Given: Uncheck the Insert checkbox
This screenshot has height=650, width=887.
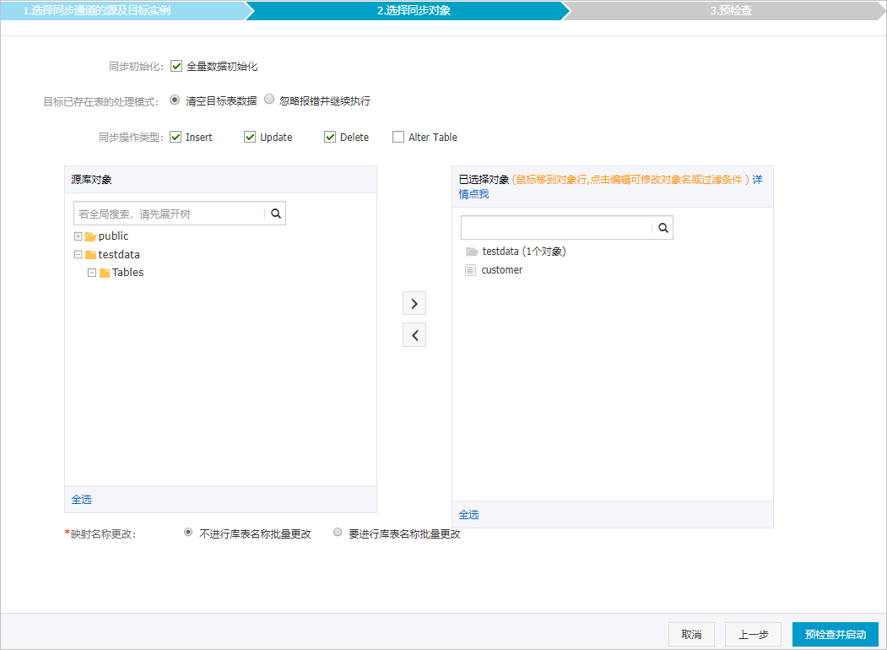Looking at the screenshot, I should [x=176, y=137].
